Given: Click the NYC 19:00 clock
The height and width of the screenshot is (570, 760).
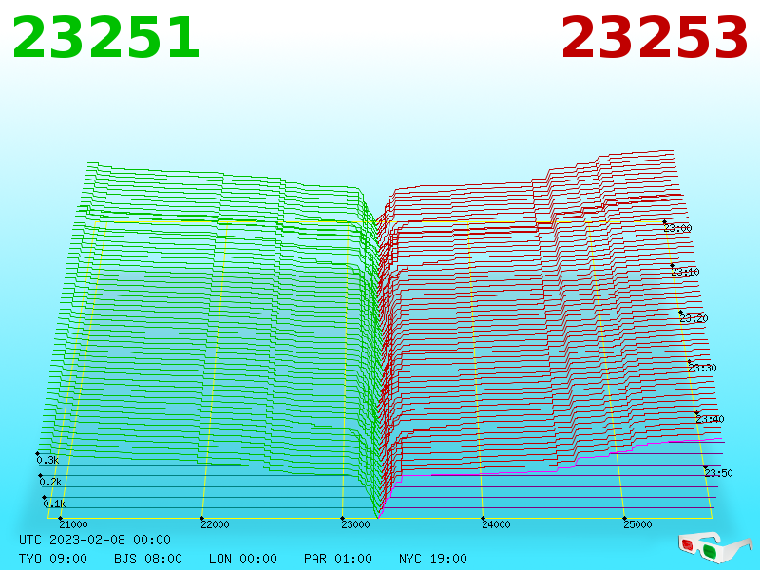Looking at the screenshot, I should point(433,559).
